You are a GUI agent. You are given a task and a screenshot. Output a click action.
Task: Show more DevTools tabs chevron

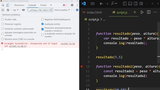click(51, 5)
